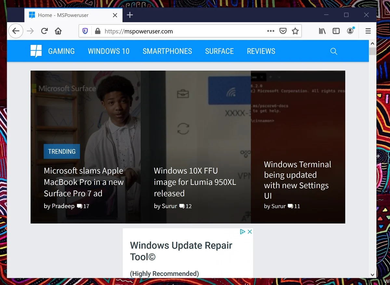Close the Home - MSPoweruser tab
Image resolution: width=390 pixels, height=285 pixels.
[x=115, y=15]
